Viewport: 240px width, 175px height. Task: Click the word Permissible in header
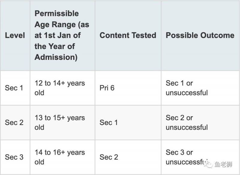click(x=56, y=14)
